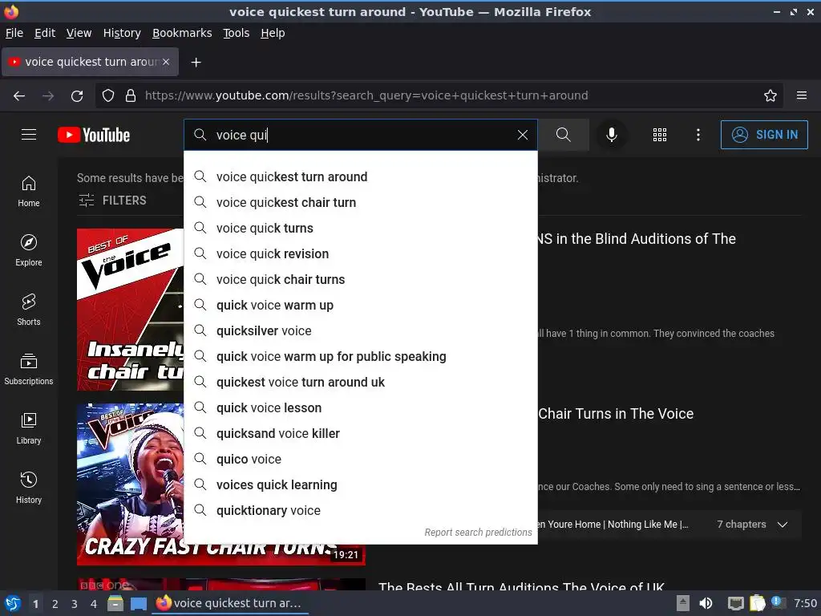The width and height of the screenshot is (821, 616).
Task: Click 'Report search predictions' link
Action: (478, 533)
